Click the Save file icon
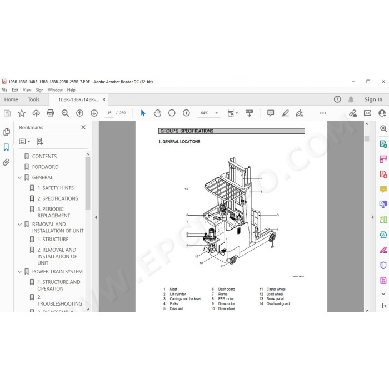The image size is (389, 389). [7, 113]
